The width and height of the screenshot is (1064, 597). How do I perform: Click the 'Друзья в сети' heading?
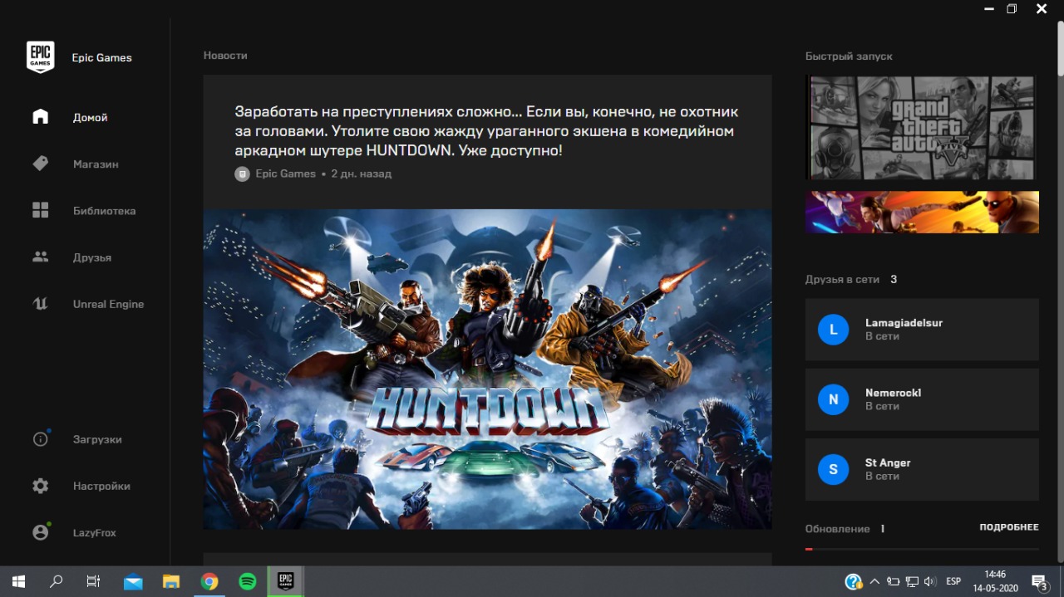coord(842,280)
